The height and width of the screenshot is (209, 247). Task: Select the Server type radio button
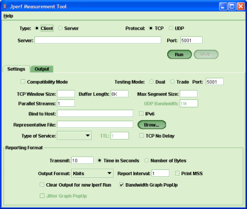60,28
